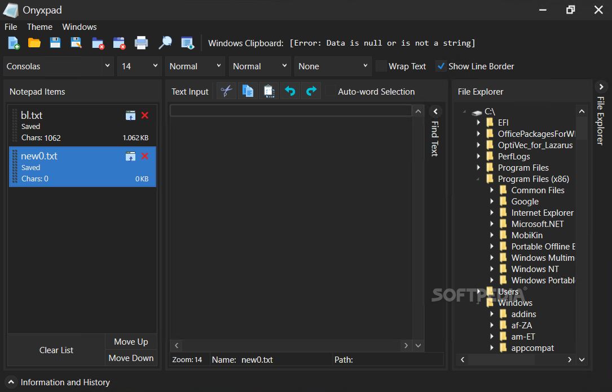Viewport: 612px width, 392px height.
Task: Expand the Users folder node
Action: (x=478, y=292)
